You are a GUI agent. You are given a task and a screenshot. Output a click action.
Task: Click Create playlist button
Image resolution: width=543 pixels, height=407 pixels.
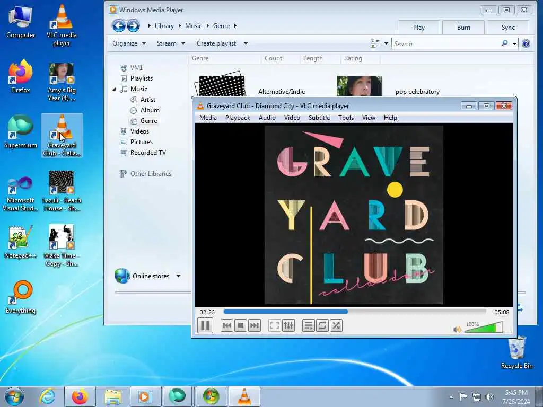point(216,43)
